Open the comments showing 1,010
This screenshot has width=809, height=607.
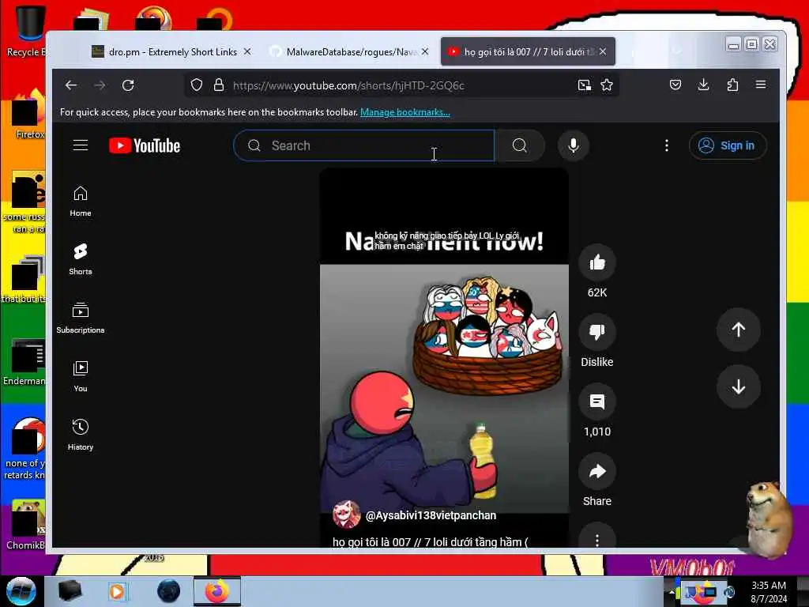pos(597,402)
